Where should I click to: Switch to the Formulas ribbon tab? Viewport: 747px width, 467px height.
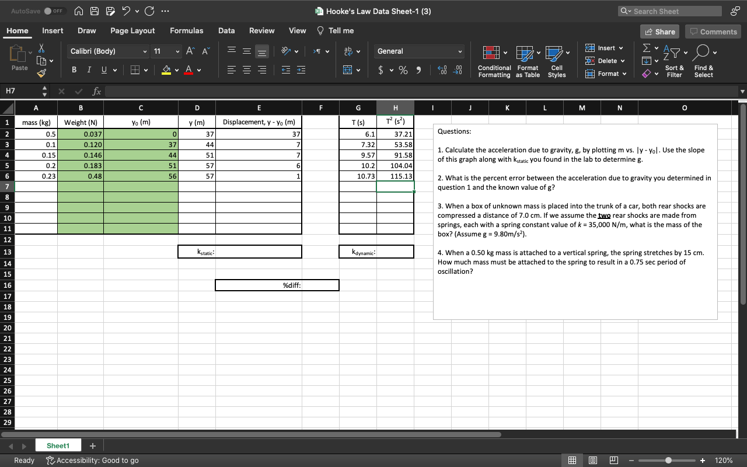187,30
